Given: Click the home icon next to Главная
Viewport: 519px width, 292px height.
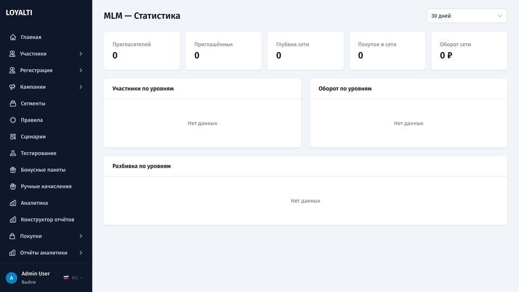Looking at the screenshot, I should (13, 37).
